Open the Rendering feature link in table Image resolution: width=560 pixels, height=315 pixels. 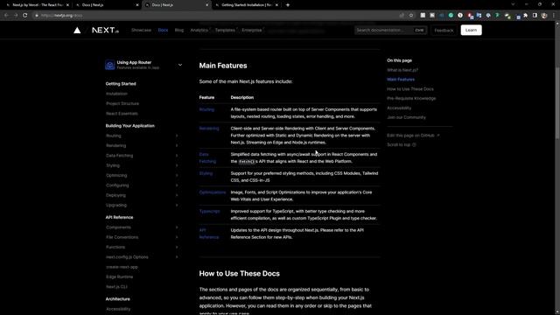209,129
